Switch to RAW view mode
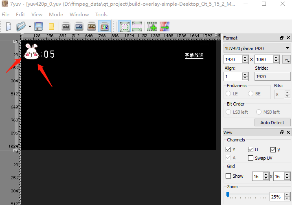The width and height of the screenshot is (292, 205). pyautogui.click(x=92, y=26)
